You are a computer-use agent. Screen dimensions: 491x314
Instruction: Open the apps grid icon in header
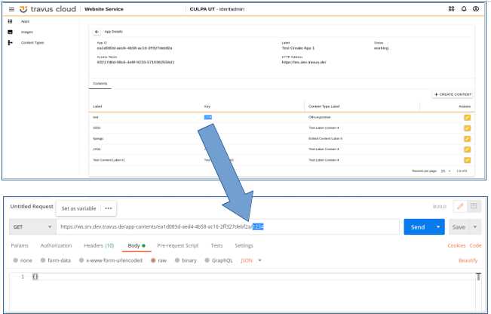(x=452, y=9)
